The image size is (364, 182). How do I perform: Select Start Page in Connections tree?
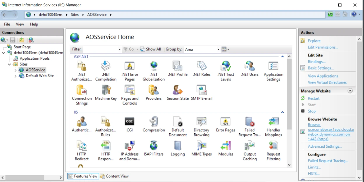coord(22,47)
